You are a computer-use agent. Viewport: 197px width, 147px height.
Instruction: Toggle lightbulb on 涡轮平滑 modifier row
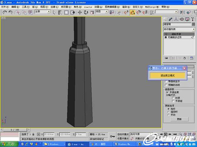coord(166,34)
